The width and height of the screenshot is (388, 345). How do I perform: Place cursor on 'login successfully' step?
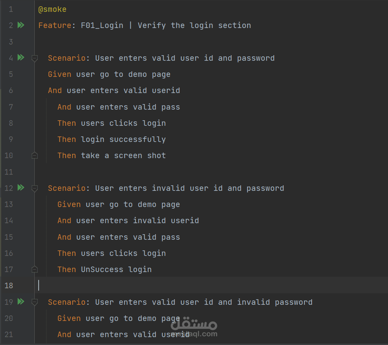point(123,140)
